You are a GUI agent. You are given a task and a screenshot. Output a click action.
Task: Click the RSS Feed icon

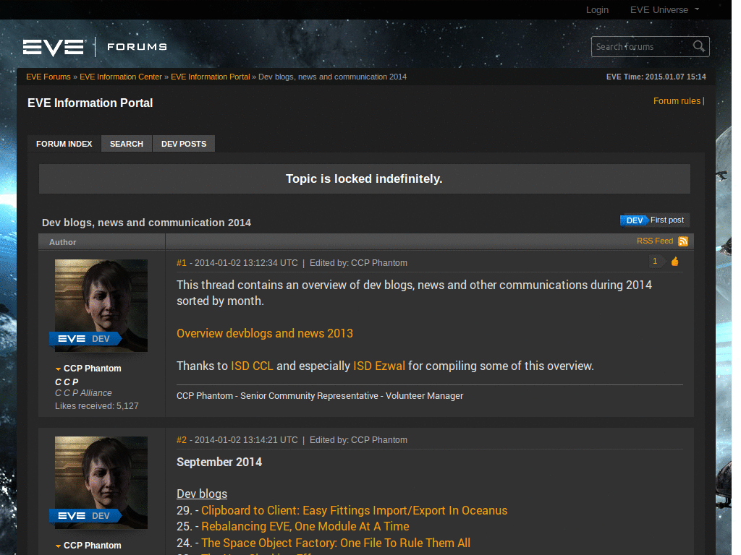(x=681, y=241)
